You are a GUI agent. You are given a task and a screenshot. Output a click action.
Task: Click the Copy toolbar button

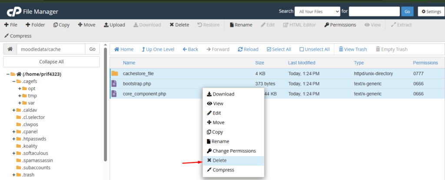[x=61, y=25]
